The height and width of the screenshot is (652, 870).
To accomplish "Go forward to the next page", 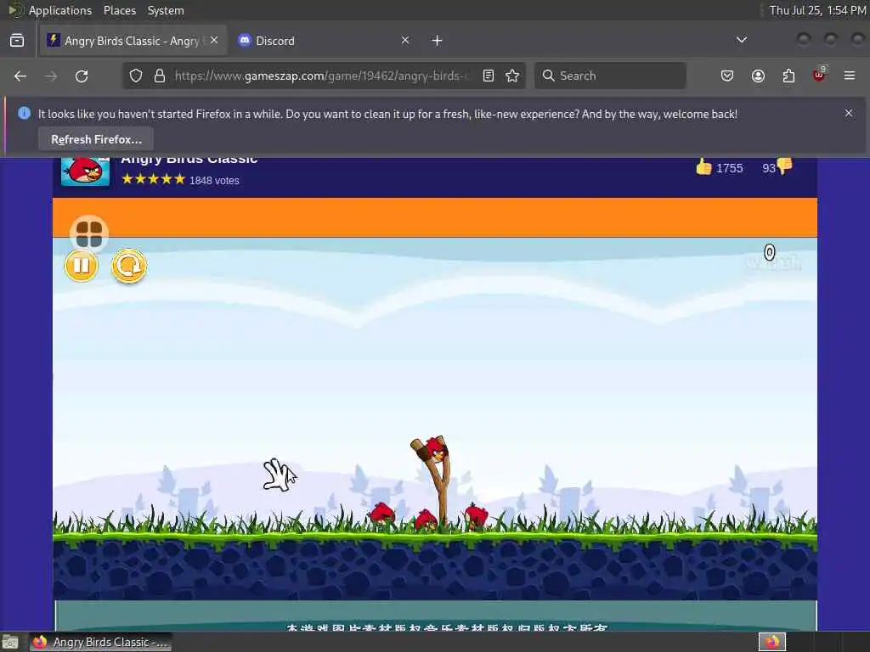I will (51, 76).
